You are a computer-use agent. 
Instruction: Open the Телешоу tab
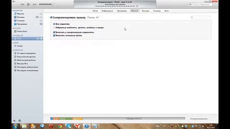[157, 11]
